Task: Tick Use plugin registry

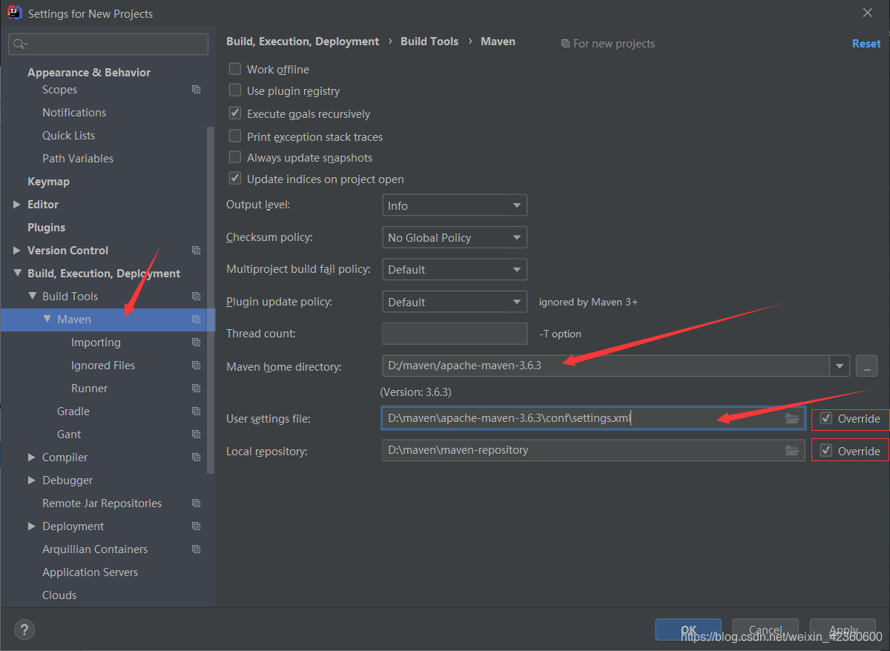Action: click(x=235, y=90)
